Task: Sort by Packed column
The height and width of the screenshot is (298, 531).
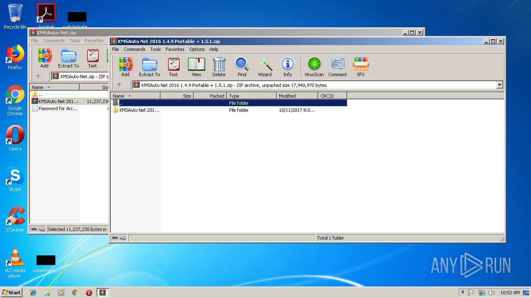Action: [x=210, y=96]
